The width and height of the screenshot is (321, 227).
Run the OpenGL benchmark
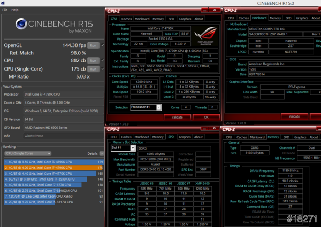coord(93,45)
